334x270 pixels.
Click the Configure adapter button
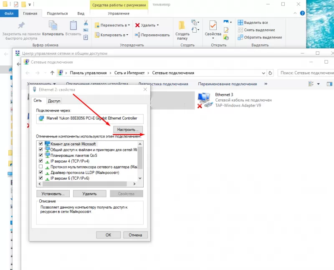point(128,130)
